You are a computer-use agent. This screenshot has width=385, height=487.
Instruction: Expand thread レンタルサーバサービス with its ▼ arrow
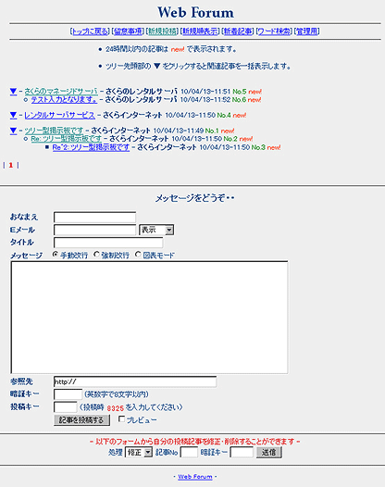[13, 115]
